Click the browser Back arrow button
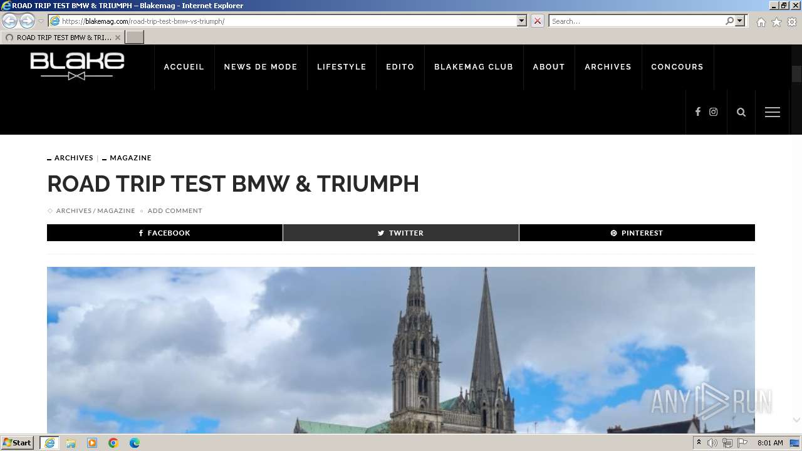Screen dimensions: 802x451 click(9, 21)
